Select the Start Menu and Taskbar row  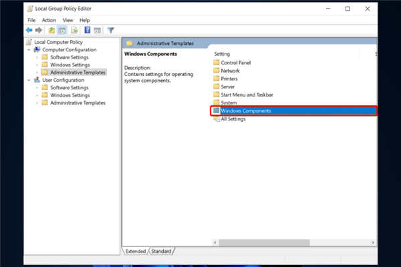tap(293, 95)
